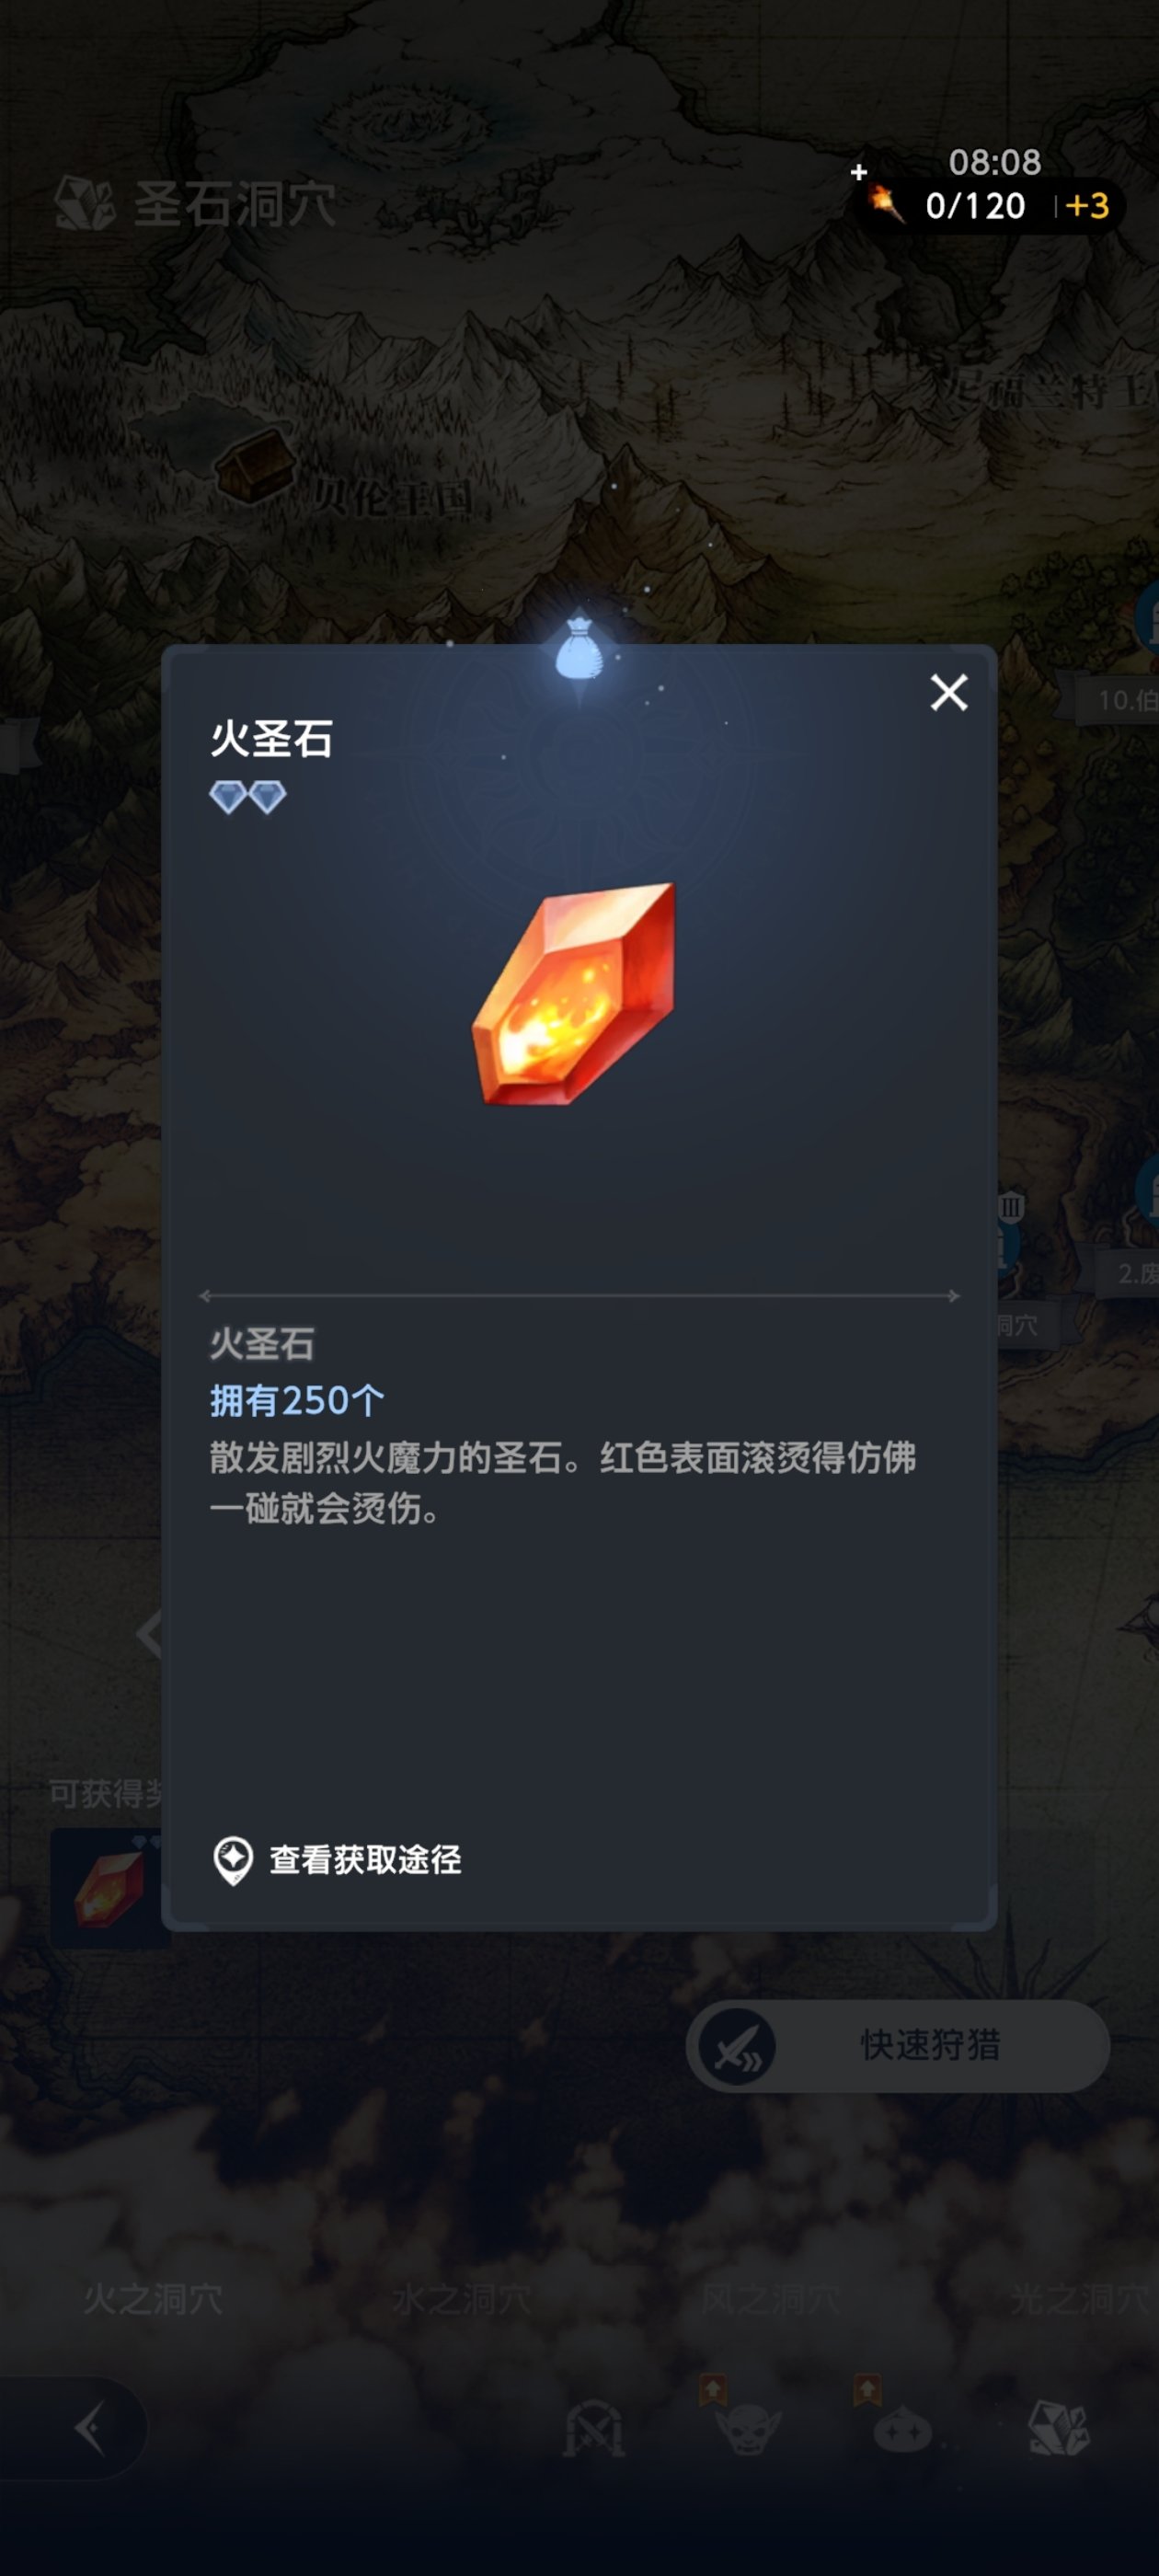This screenshot has height=2576, width=1159.
Task: Tap the yellow +3 bonus indicator
Action: [x=1088, y=206]
